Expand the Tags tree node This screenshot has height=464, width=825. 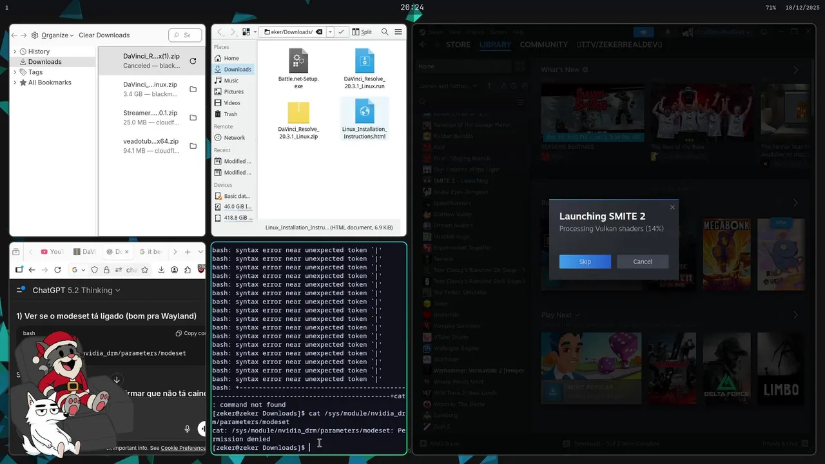15,72
